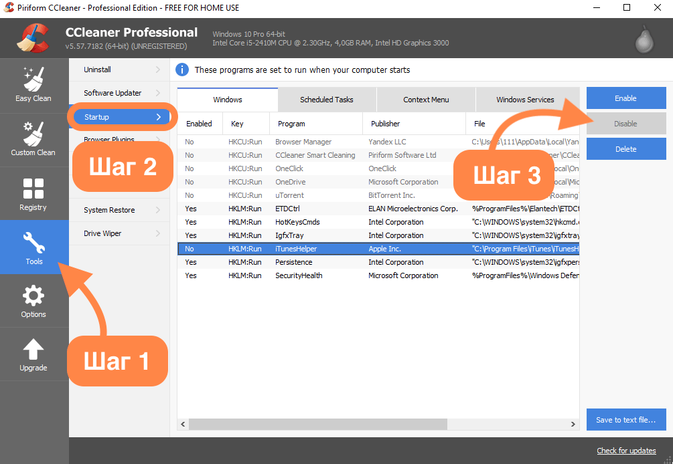
Task: Expand the Uninstall chevron arrow
Action: tap(158, 70)
